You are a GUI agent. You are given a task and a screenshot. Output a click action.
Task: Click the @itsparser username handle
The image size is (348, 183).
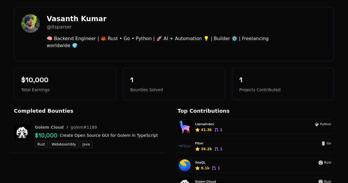click(59, 27)
